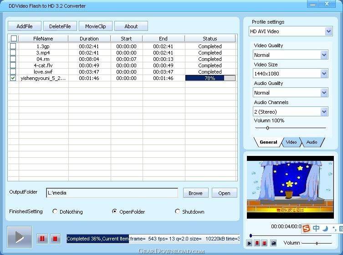The height and width of the screenshot is (255, 343).
Task: Click the 78% progress bar
Action: pyautogui.click(x=210, y=78)
